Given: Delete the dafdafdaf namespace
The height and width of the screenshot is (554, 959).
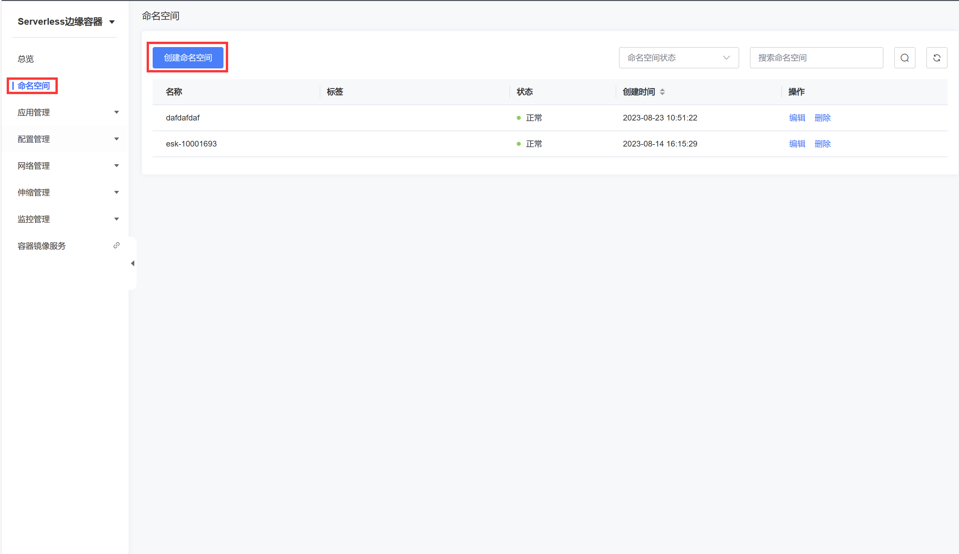Looking at the screenshot, I should pos(822,117).
